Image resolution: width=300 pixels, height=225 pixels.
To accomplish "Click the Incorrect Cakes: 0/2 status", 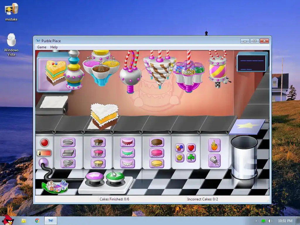I will point(203,199).
